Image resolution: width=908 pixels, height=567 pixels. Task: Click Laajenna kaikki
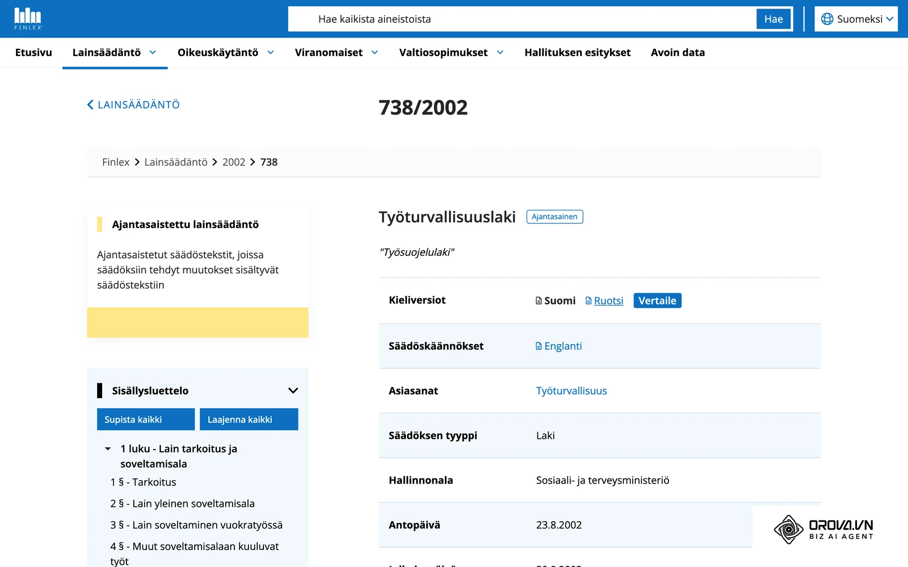249,419
